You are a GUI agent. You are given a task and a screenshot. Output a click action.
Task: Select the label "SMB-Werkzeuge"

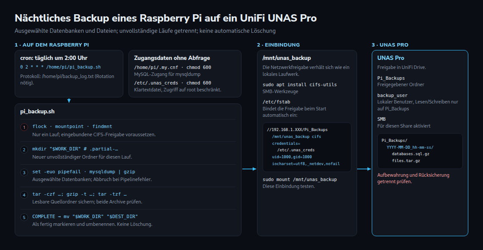(x=280, y=91)
